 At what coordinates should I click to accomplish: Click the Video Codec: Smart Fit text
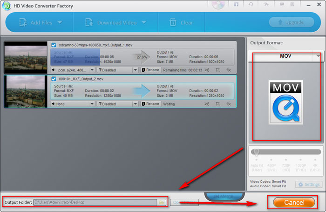point(268,181)
